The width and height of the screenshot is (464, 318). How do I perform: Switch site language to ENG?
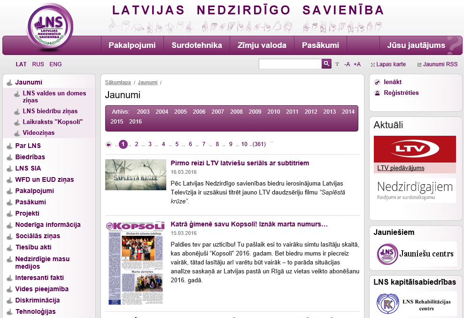[x=55, y=64]
